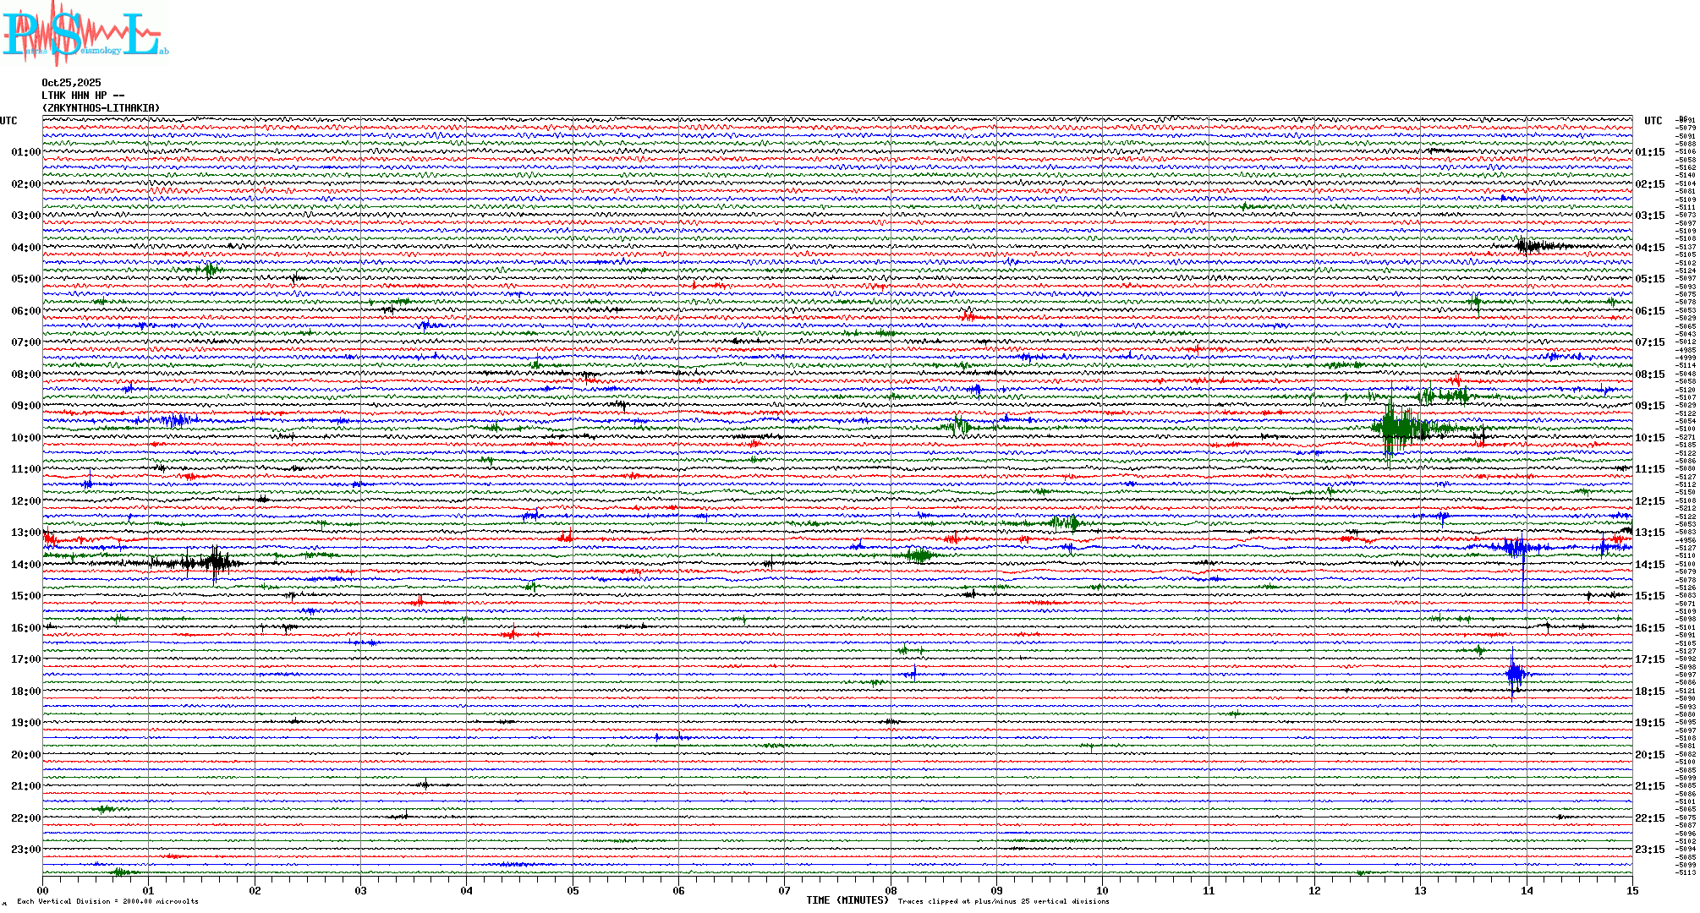1700x913 pixels.
Task: Click the black seismic event near 14:00
Action: [x=213, y=562]
